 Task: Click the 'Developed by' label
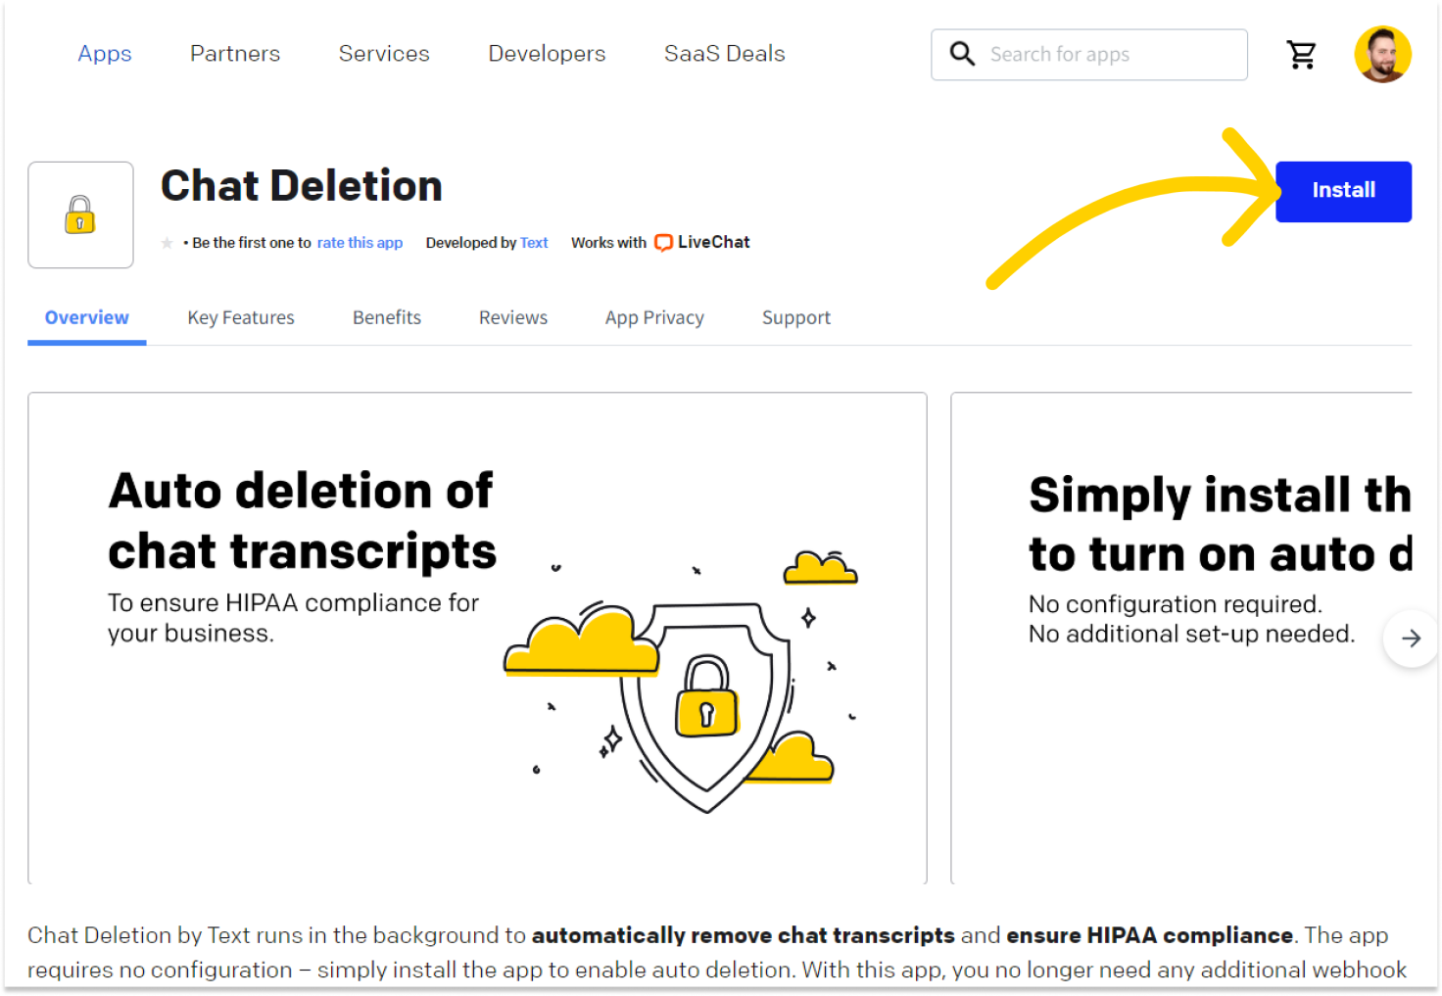(x=471, y=243)
